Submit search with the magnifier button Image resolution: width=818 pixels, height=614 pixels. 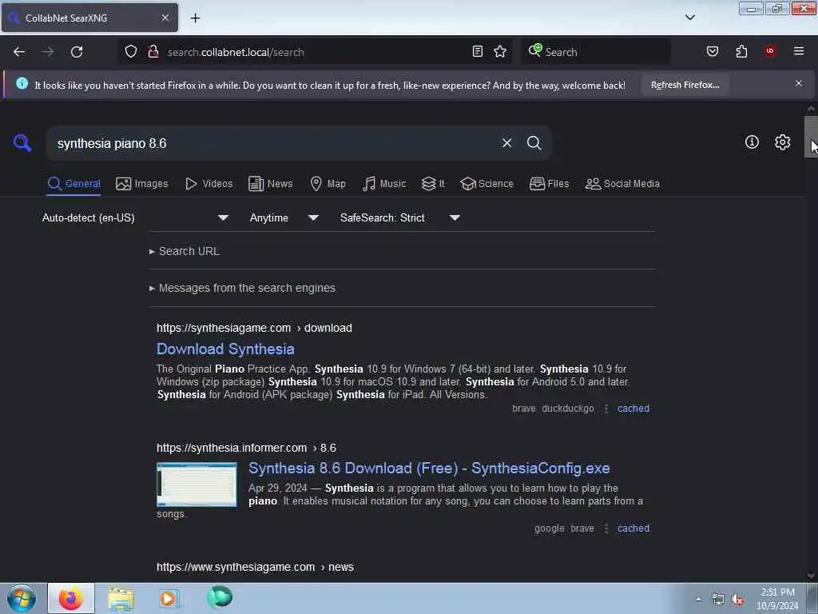click(534, 143)
